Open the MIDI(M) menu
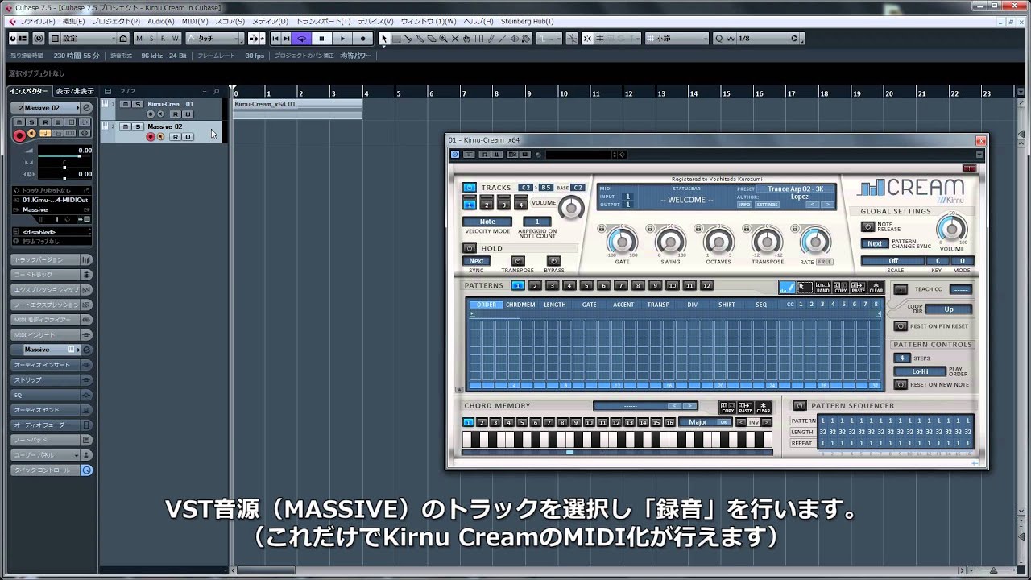This screenshot has height=580, width=1031. click(195, 21)
